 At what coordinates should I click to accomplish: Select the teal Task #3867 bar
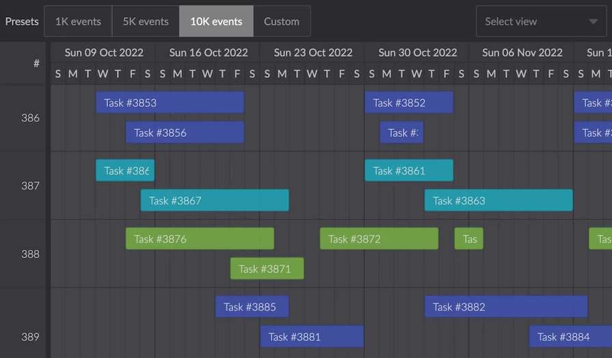click(x=215, y=201)
